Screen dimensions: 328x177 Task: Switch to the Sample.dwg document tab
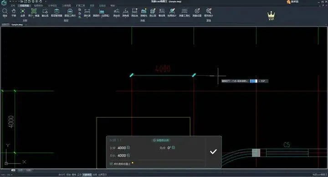pos(17,25)
